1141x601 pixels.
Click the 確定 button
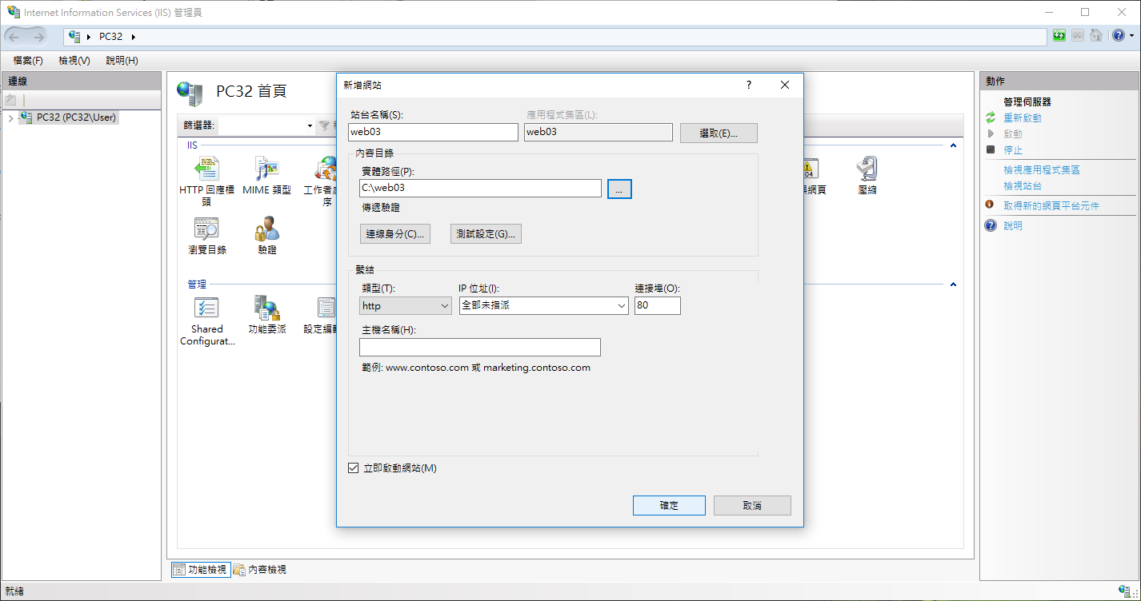(669, 506)
